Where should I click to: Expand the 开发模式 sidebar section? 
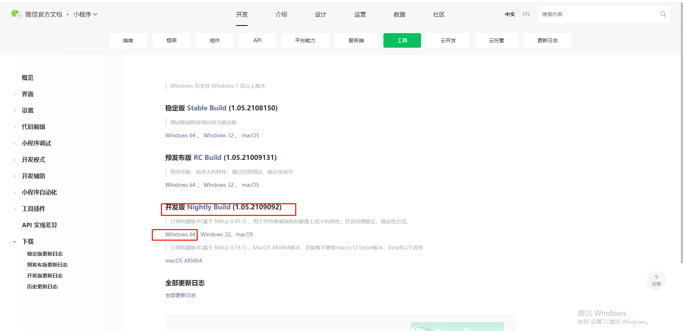pyautogui.click(x=15, y=159)
